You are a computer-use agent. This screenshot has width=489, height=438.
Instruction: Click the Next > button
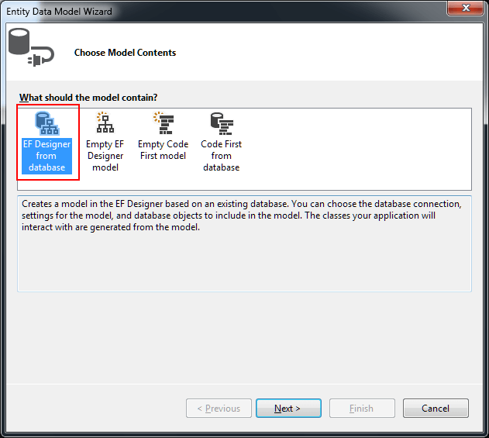click(288, 408)
